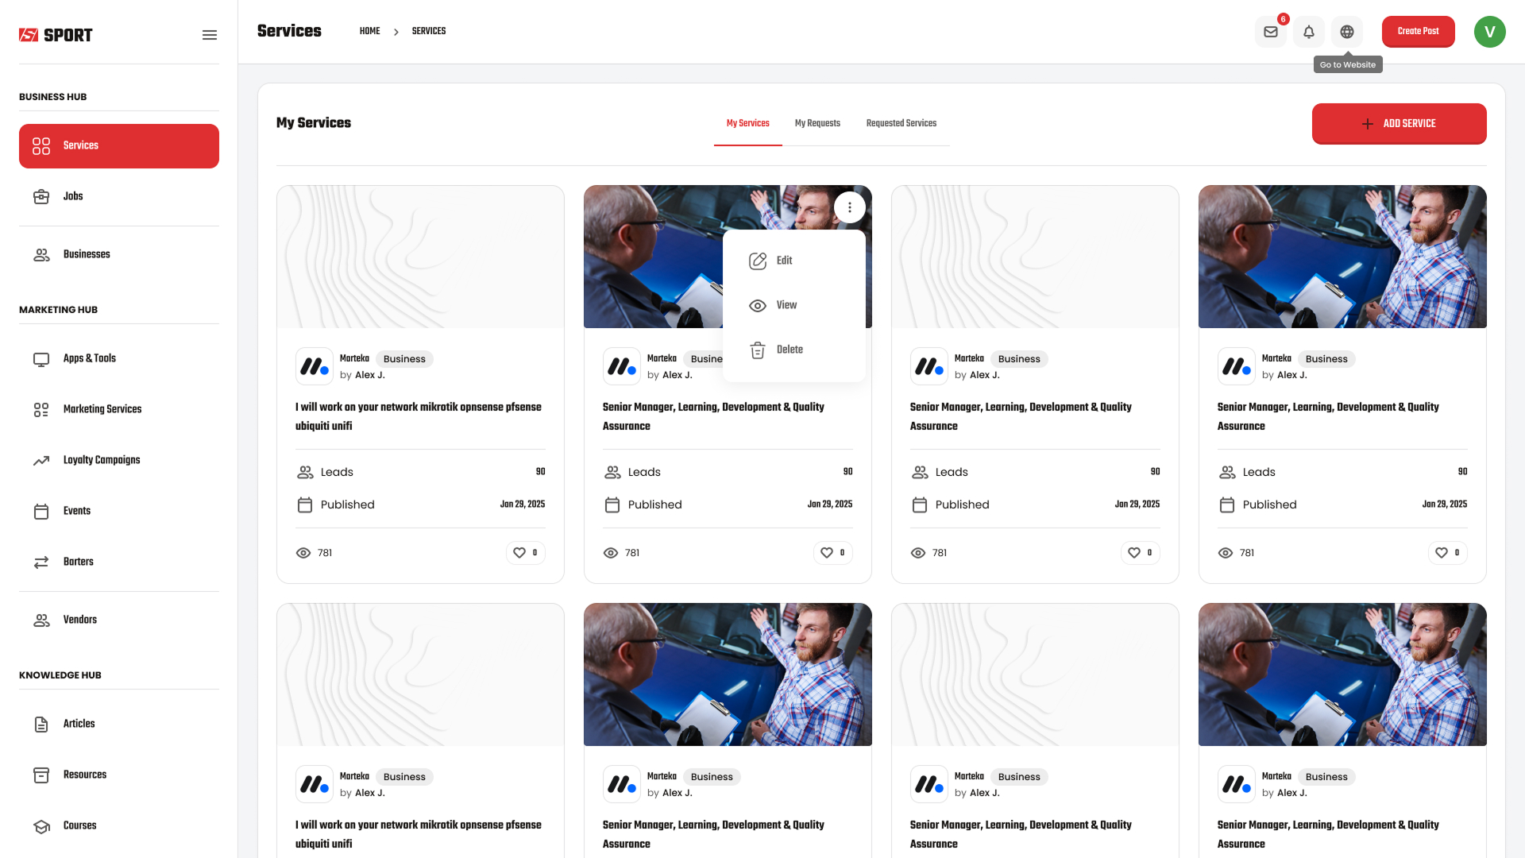Screen dimensions: 1525x858
Task: Click the Go to Website globe icon
Action: tap(1347, 32)
